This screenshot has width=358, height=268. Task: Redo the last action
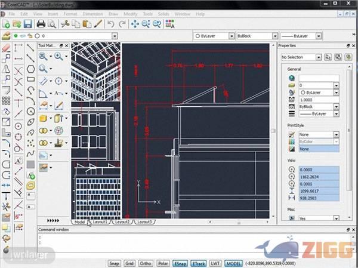coord(122,24)
